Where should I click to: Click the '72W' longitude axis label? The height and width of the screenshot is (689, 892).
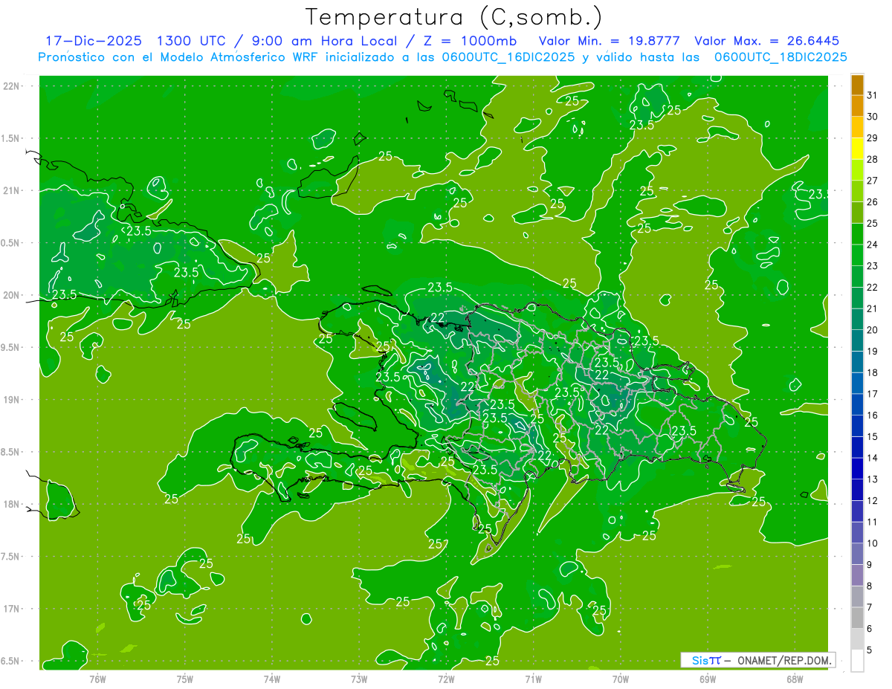(446, 679)
